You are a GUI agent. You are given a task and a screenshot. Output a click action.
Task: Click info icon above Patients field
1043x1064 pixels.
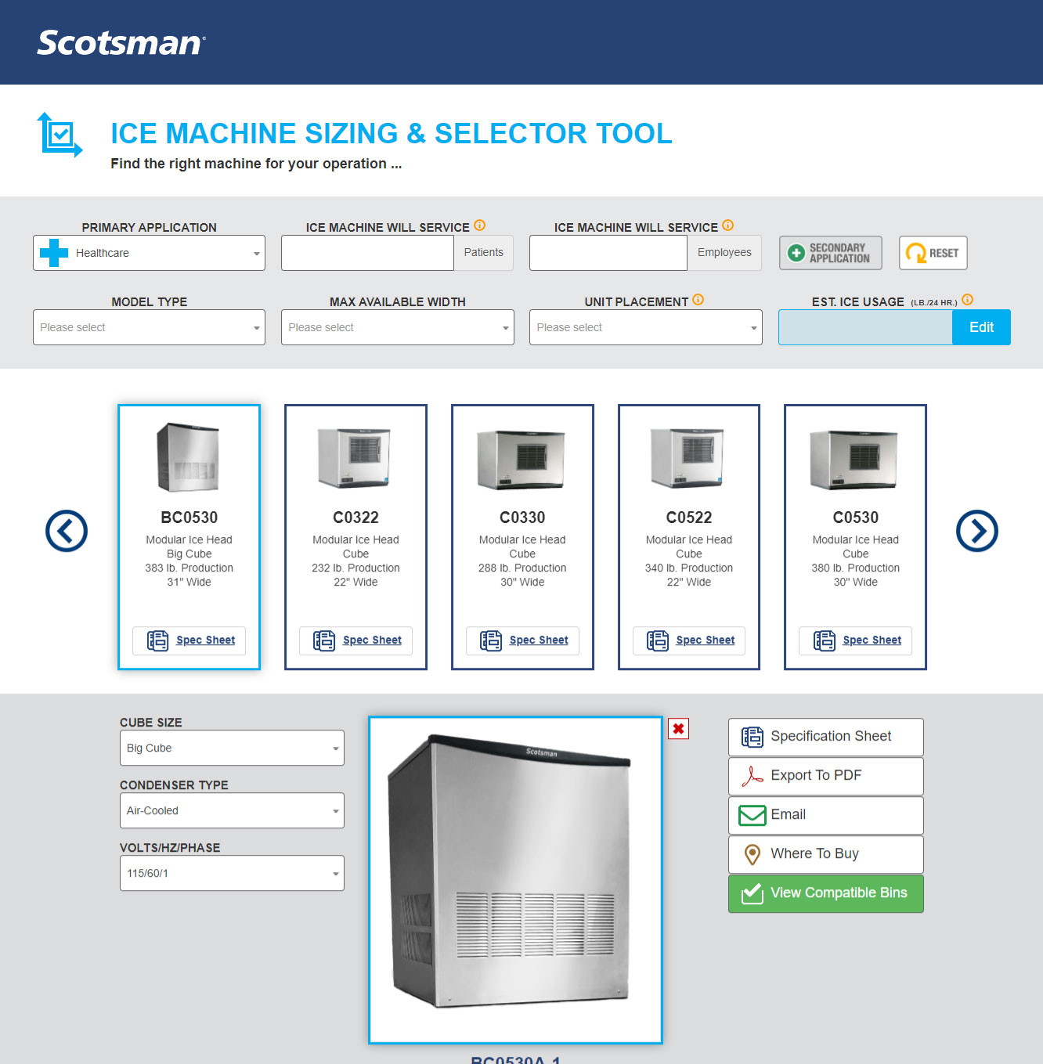pyautogui.click(x=480, y=225)
